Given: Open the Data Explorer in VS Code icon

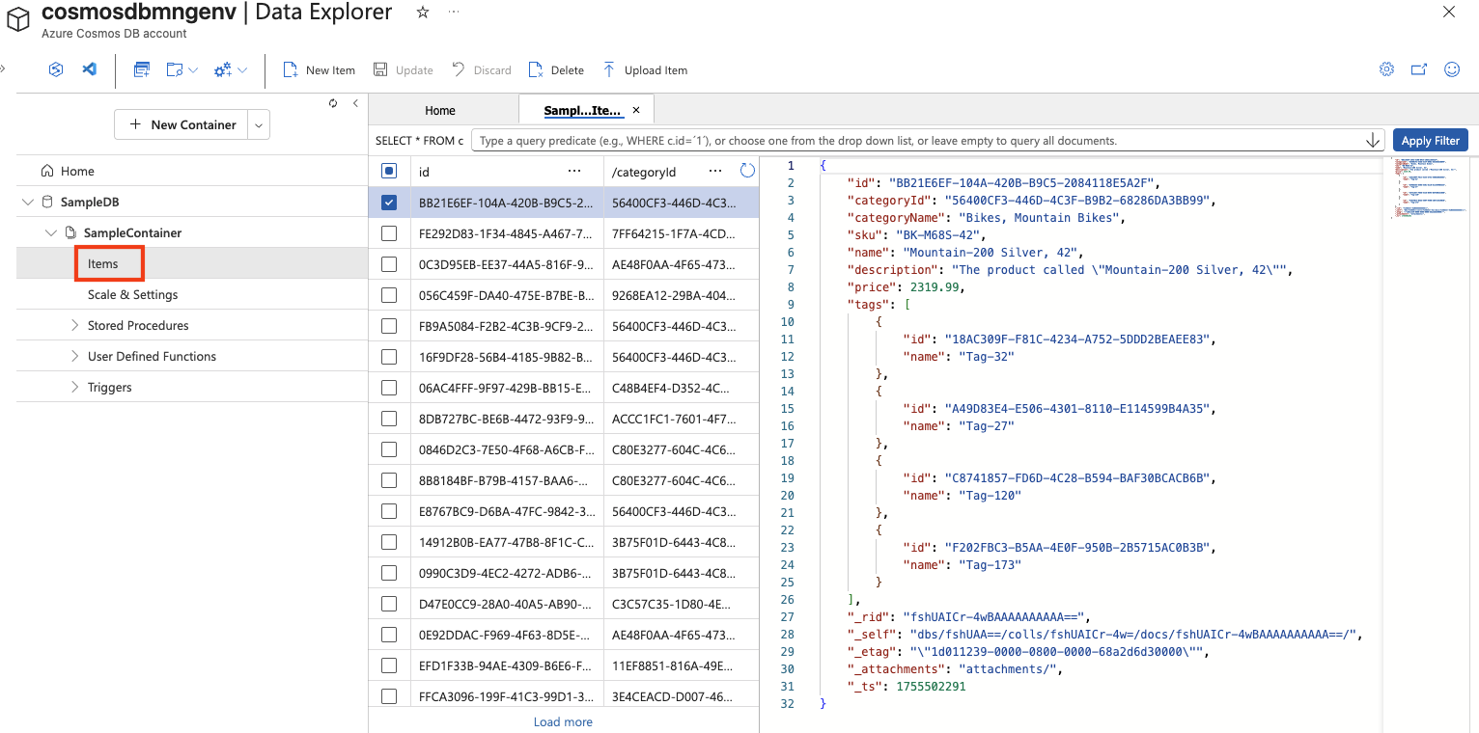Looking at the screenshot, I should (x=91, y=69).
